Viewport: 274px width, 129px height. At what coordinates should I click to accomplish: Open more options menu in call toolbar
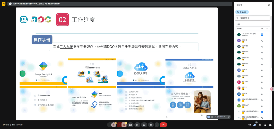(x=157, y=125)
